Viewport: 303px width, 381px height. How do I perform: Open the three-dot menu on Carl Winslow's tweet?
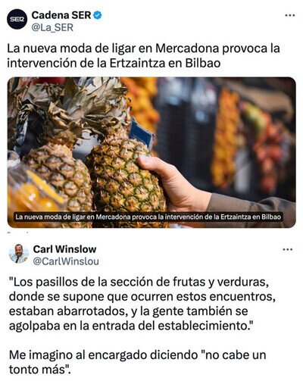pos(287,250)
